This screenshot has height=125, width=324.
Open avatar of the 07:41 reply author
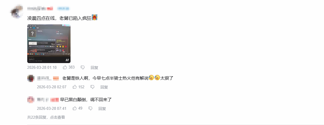[x=31, y=99]
